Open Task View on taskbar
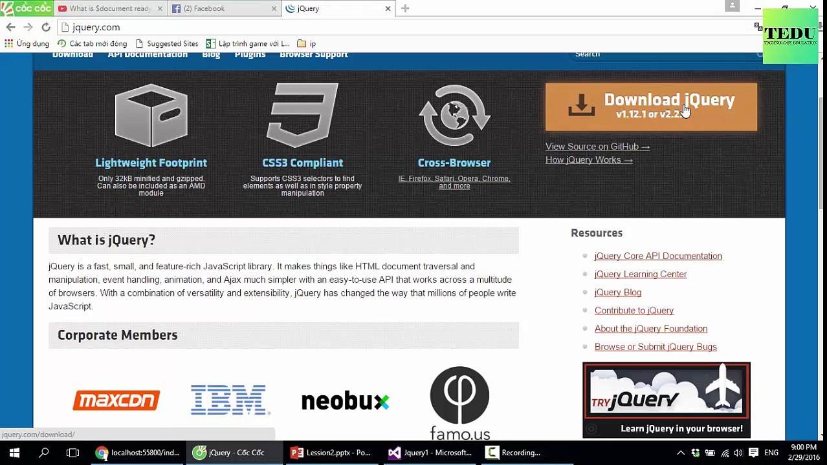Image resolution: width=827 pixels, height=465 pixels. pyautogui.click(x=72, y=453)
